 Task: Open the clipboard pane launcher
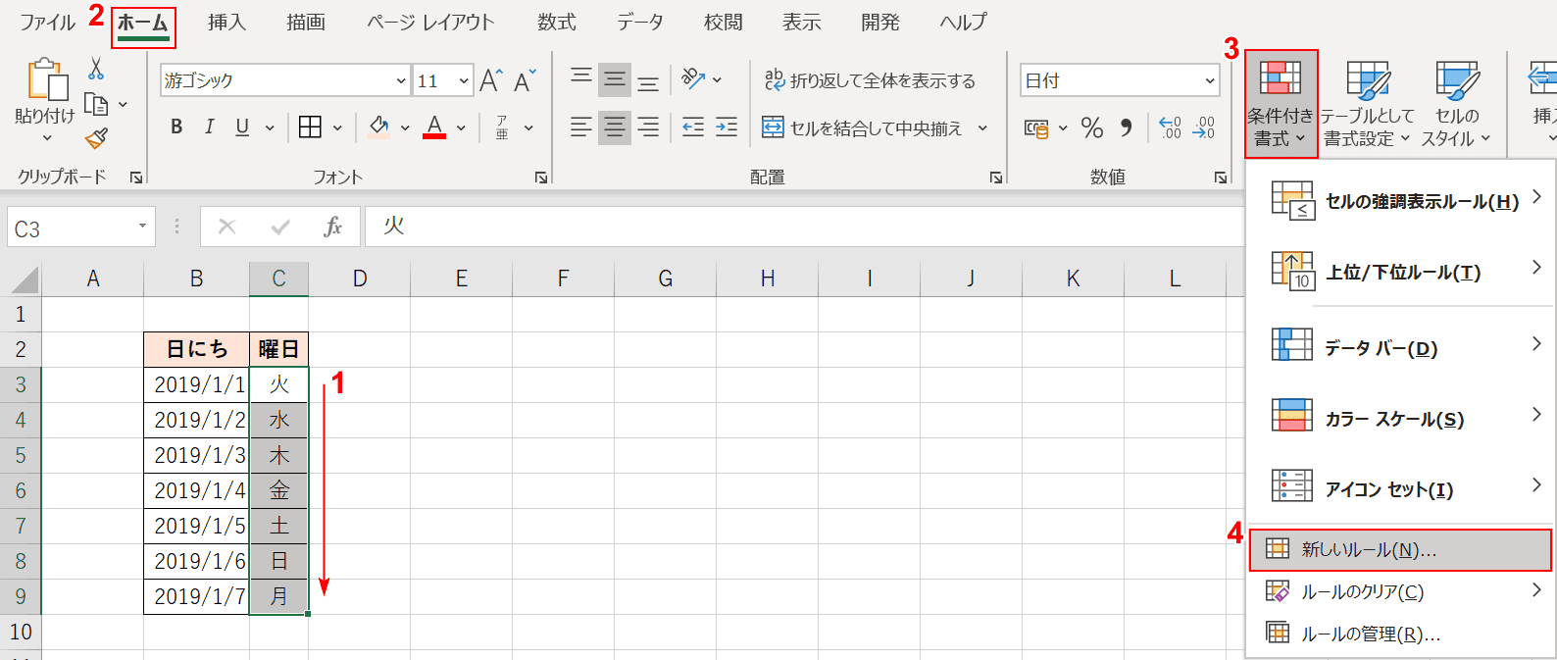[x=136, y=178]
